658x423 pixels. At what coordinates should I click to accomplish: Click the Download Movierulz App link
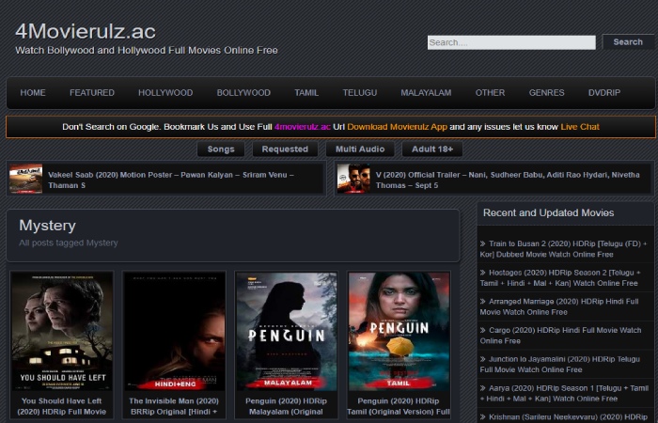[x=397, y=127]
